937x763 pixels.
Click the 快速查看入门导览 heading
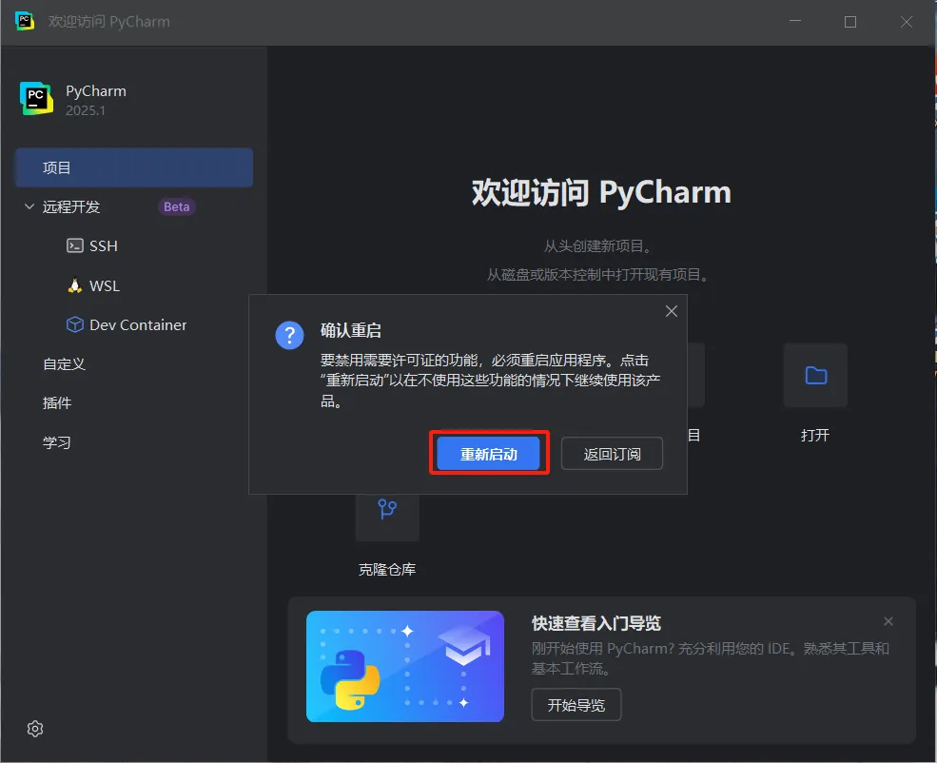(x=596, y=623)
